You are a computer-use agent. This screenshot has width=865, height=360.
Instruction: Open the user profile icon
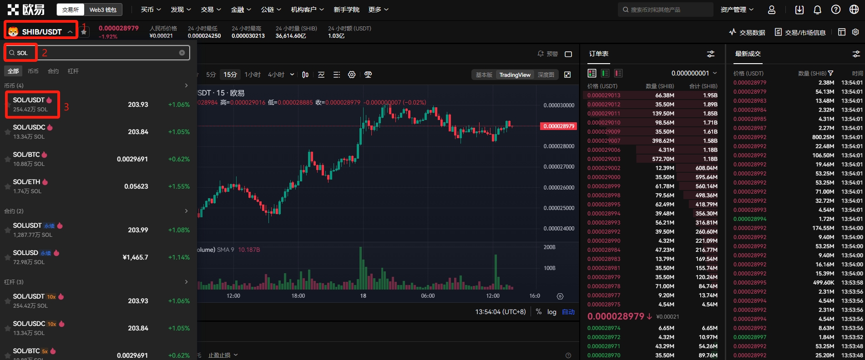point(772,10)
